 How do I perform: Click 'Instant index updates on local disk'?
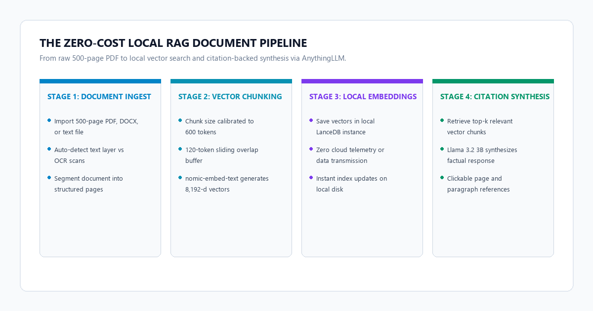tap(352, 184)
